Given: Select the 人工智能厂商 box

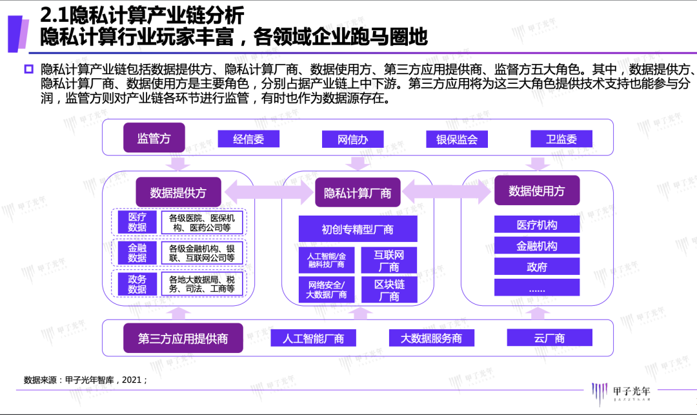Looking at the screenshot, I should coord(314,338).
